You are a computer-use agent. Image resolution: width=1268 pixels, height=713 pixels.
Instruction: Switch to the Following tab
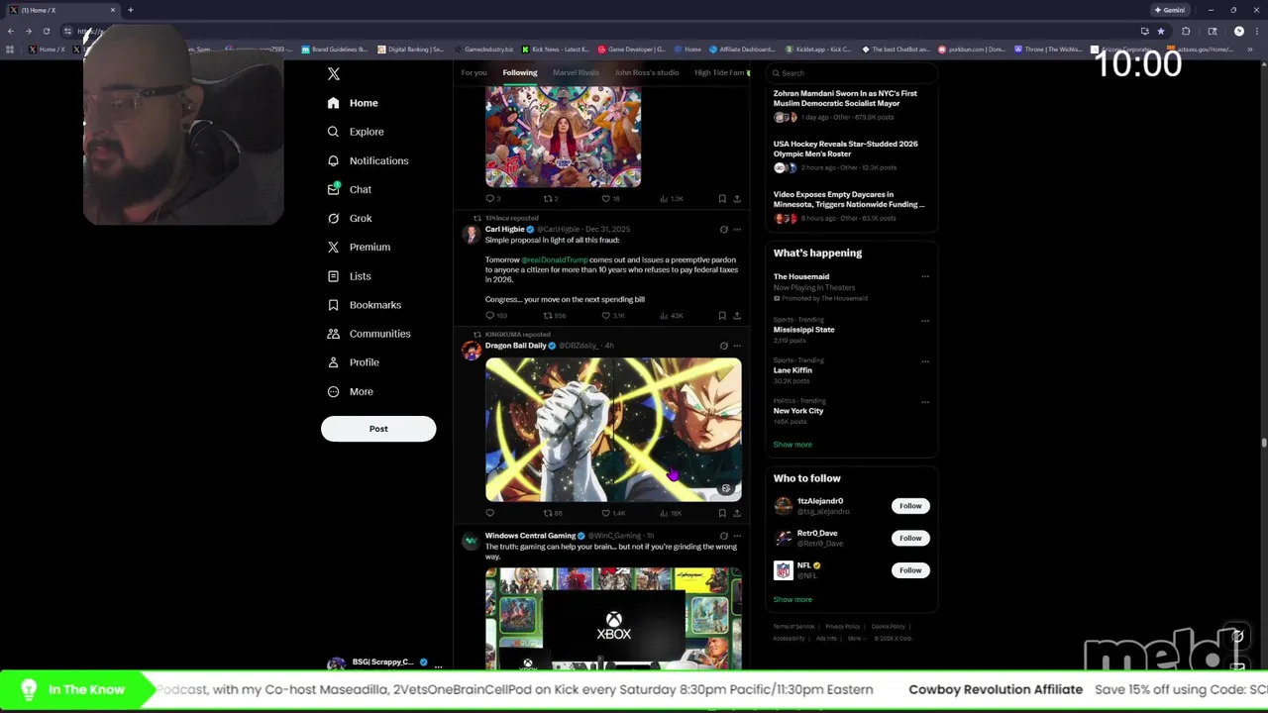coord(519,72)
